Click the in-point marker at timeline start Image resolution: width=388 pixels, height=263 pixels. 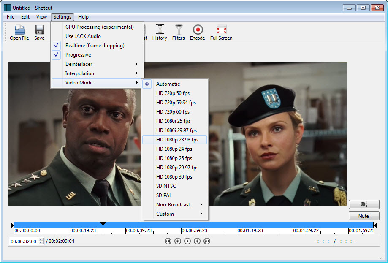tap(13, 225)
